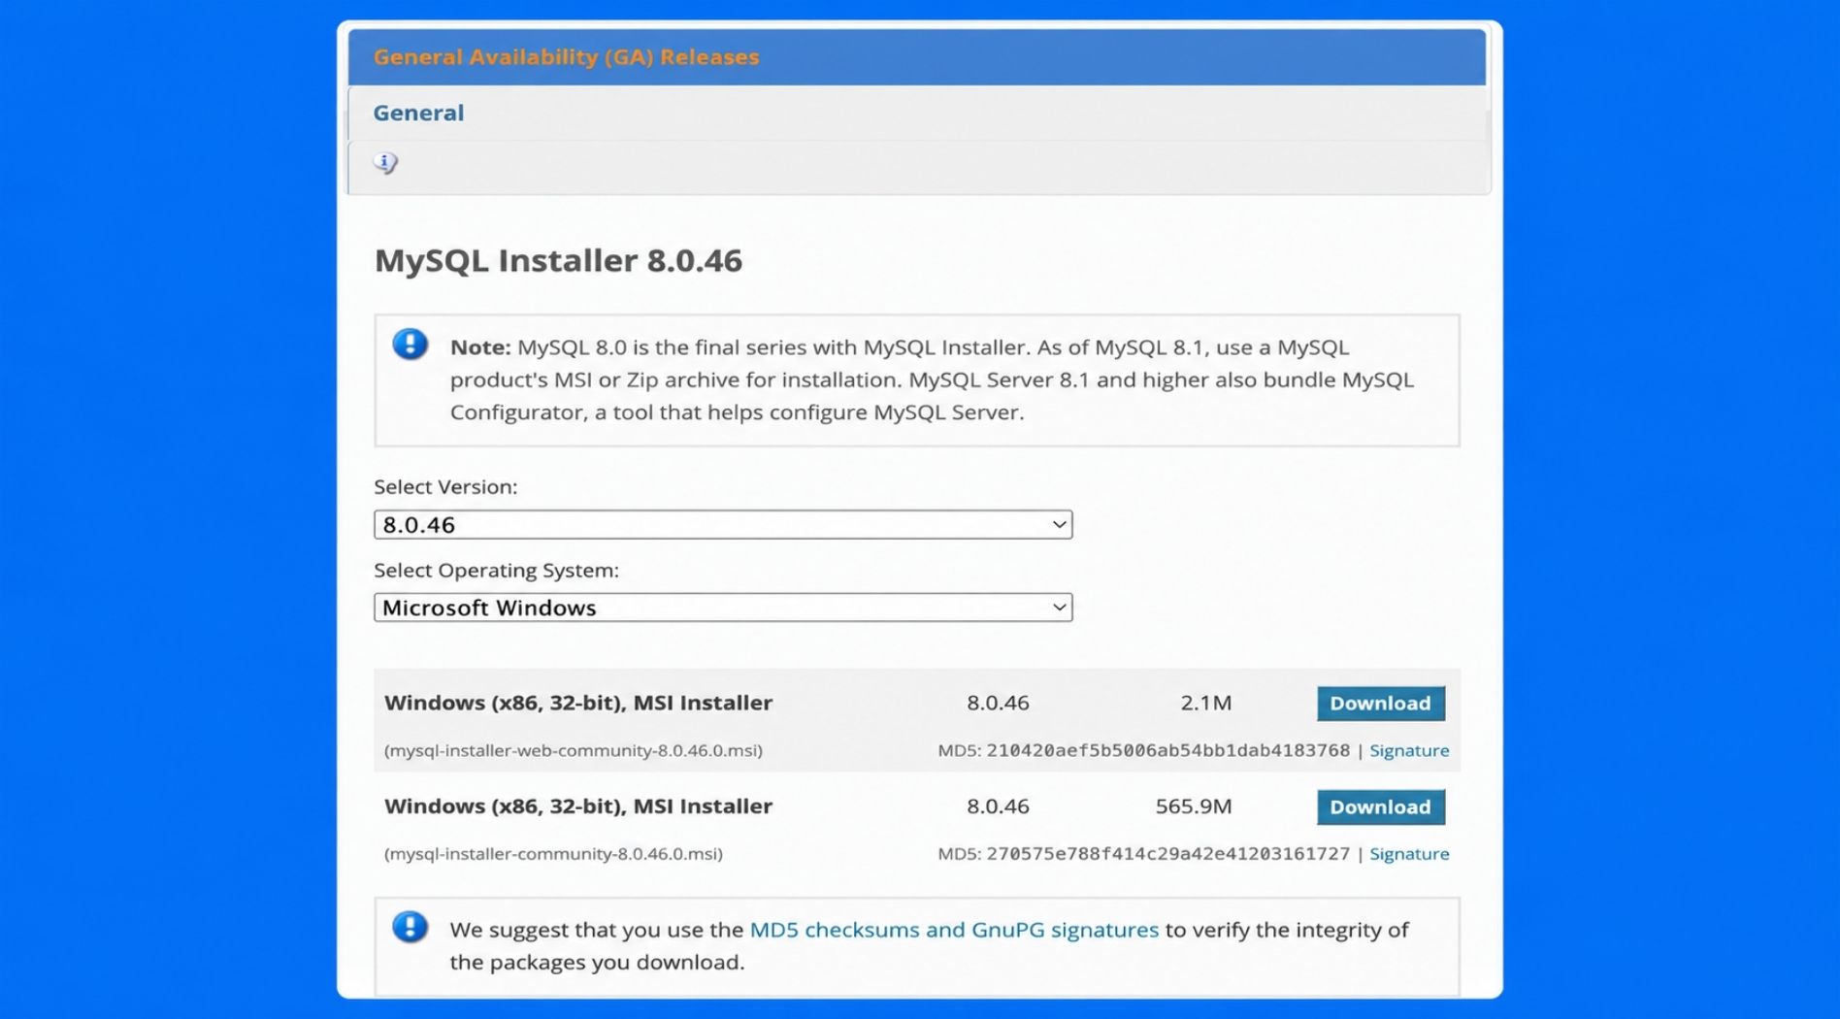The height and width of the screenshot is (1019, 1840).
Task: Open Signature link for the web-community MSI
Action: click(1409, 750)
